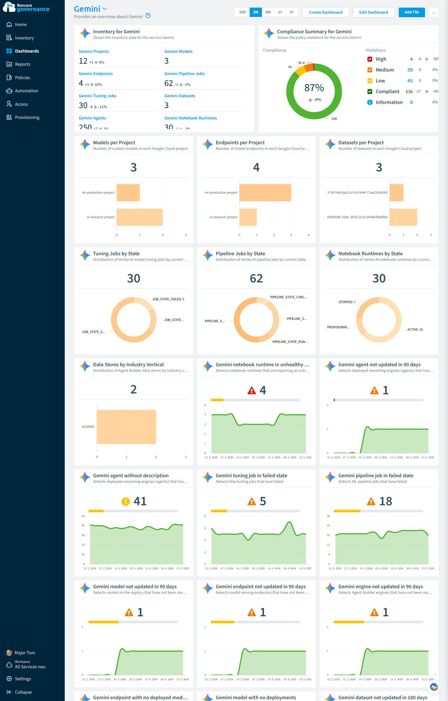Open the Inventory sidebar icon
This screenshot has height=701, width=448.
click(x=9, y=38)
